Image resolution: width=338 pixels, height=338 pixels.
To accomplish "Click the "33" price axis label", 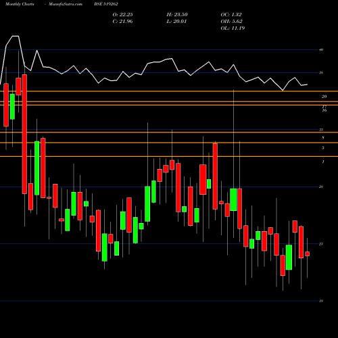I will (x=321, y=130).
